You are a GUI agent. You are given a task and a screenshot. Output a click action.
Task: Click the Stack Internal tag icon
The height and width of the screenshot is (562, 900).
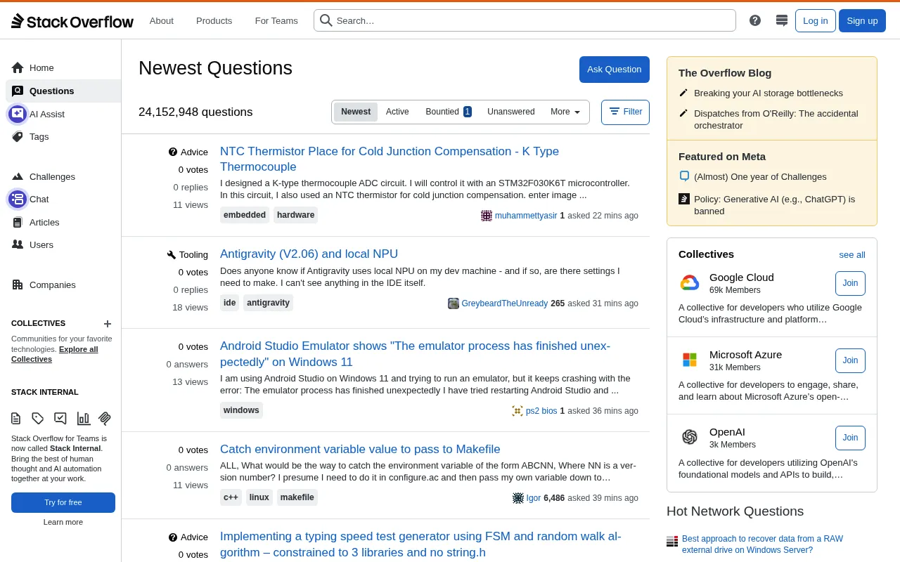38,419
